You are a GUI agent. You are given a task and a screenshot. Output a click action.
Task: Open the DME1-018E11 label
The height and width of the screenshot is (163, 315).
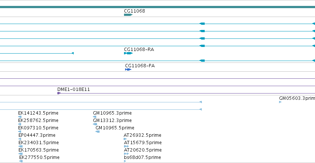pyautogui.click(x=74, y=89)
